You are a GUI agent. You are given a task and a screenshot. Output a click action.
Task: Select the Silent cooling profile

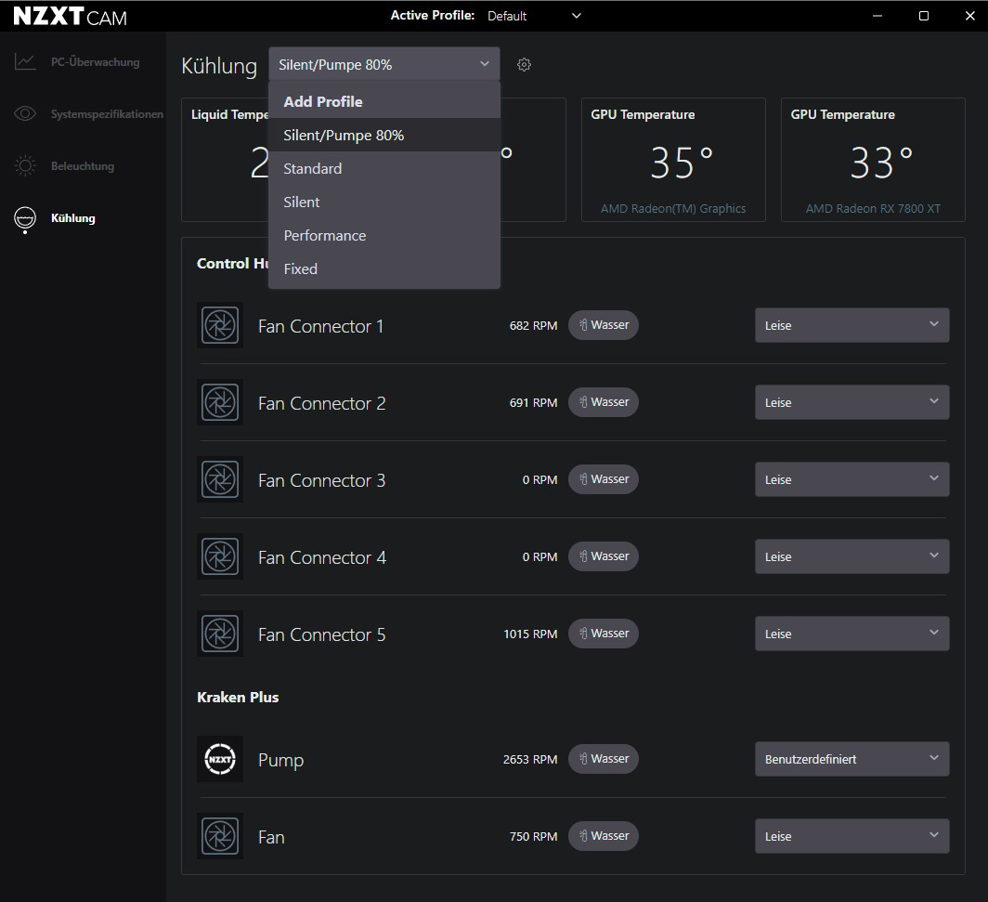pyautogui.click(x=384, y=202)
